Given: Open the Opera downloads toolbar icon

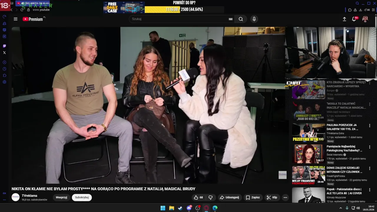Looking at the screenshot, I should coord(361,10).
